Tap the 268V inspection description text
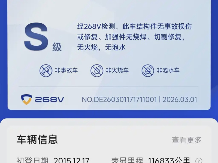 pyautogui.click(x=134, y=37)
